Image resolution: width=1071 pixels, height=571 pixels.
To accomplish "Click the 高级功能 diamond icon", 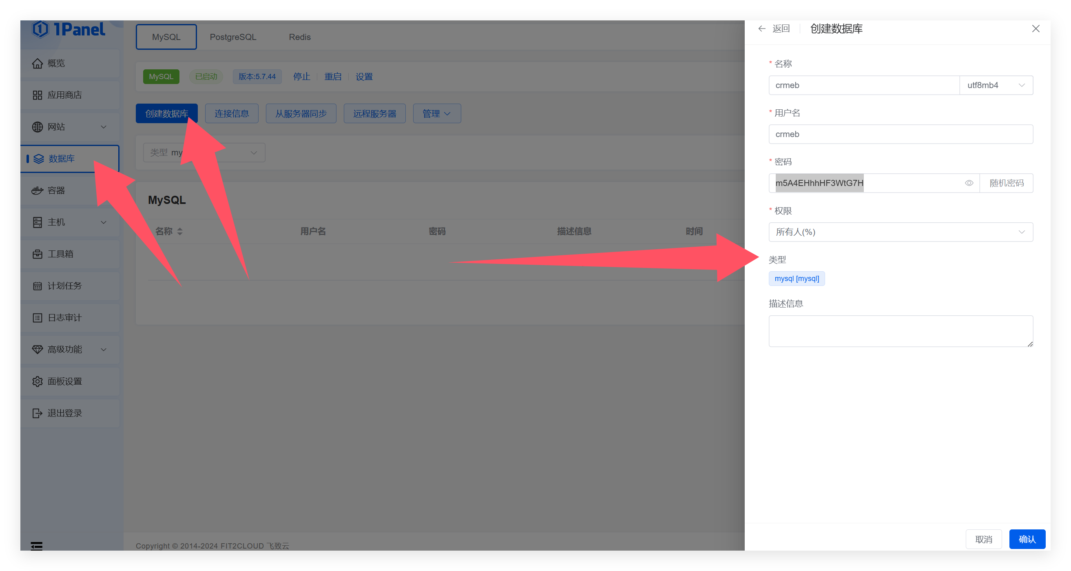I will pos(38,350).
